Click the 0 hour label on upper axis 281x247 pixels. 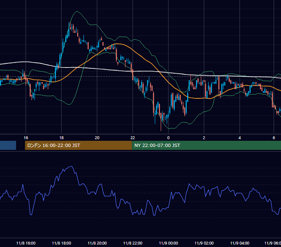pos(168,138)
